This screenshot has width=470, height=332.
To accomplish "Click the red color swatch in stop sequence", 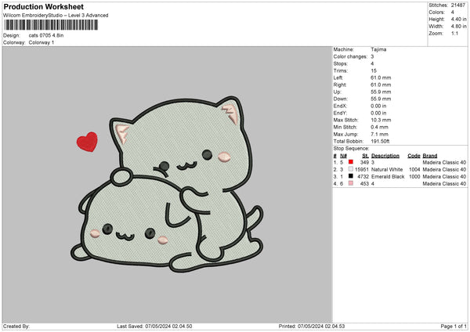I will tap(351, 162).
